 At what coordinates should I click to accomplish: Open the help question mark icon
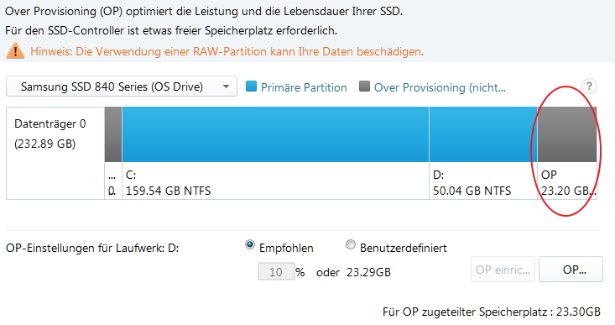(x=589, y=86)
